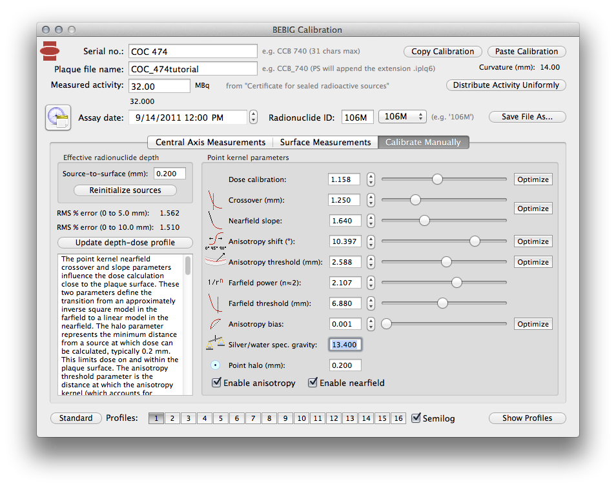This screenshot has height=488, width=616.
Task: Click the red plaque icon near Serial no.
Action: (x=50, y=50)
